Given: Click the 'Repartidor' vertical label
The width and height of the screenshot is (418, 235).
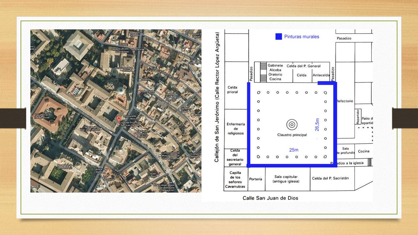Looking at the screenshot, I should tap(358, 117).
